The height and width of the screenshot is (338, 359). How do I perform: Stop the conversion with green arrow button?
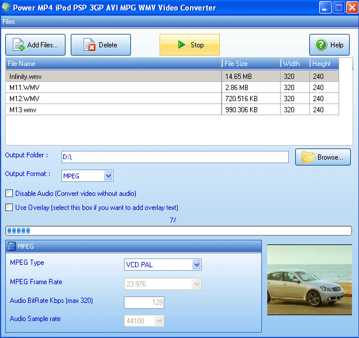182,45
